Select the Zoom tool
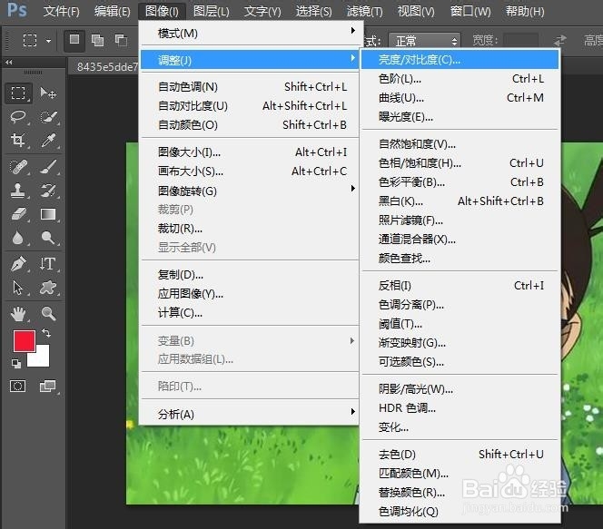Screen dimensions: 603x529 coord(48,314)
